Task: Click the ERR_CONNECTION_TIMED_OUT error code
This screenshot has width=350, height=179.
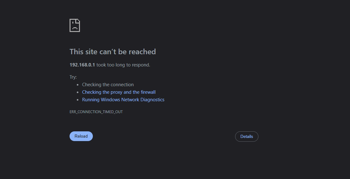Action: coord(96,112)
